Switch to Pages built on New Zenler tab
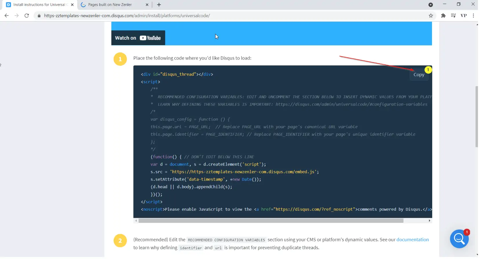 [110, 5]
